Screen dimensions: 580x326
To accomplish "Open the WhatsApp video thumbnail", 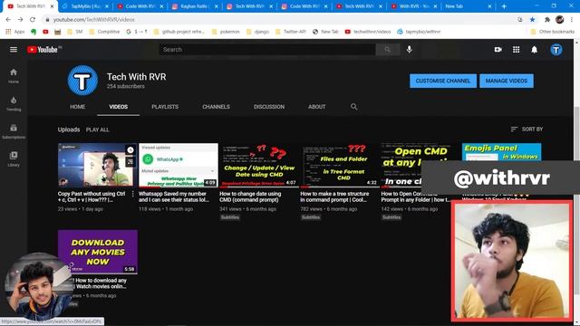I will point(179,165).
